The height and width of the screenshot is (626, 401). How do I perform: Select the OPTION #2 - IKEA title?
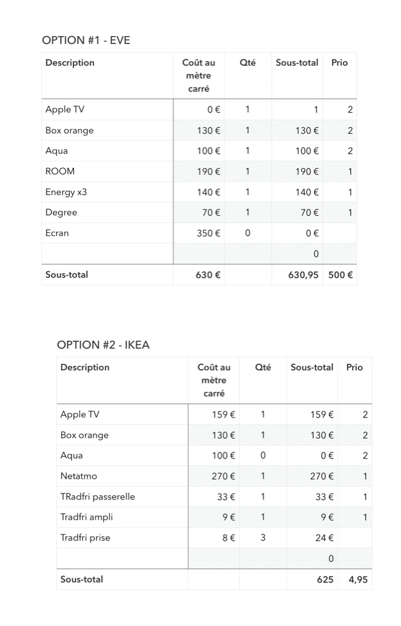point(103,345)
